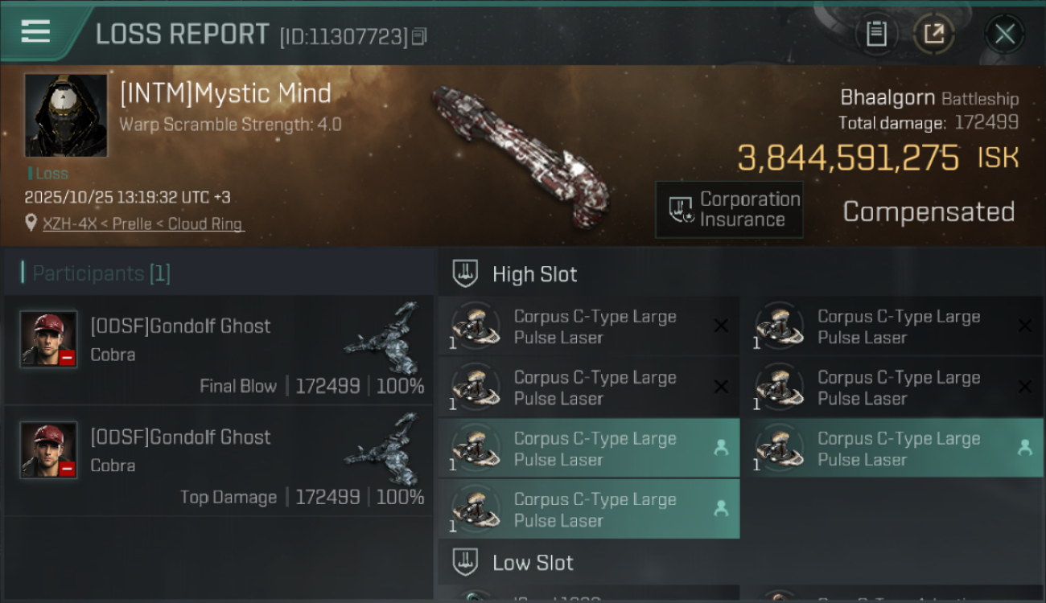Click the X mark on top-right laser
Image resolution: width=1046 pixels, height=603 pixels.
click(1024, 326)
